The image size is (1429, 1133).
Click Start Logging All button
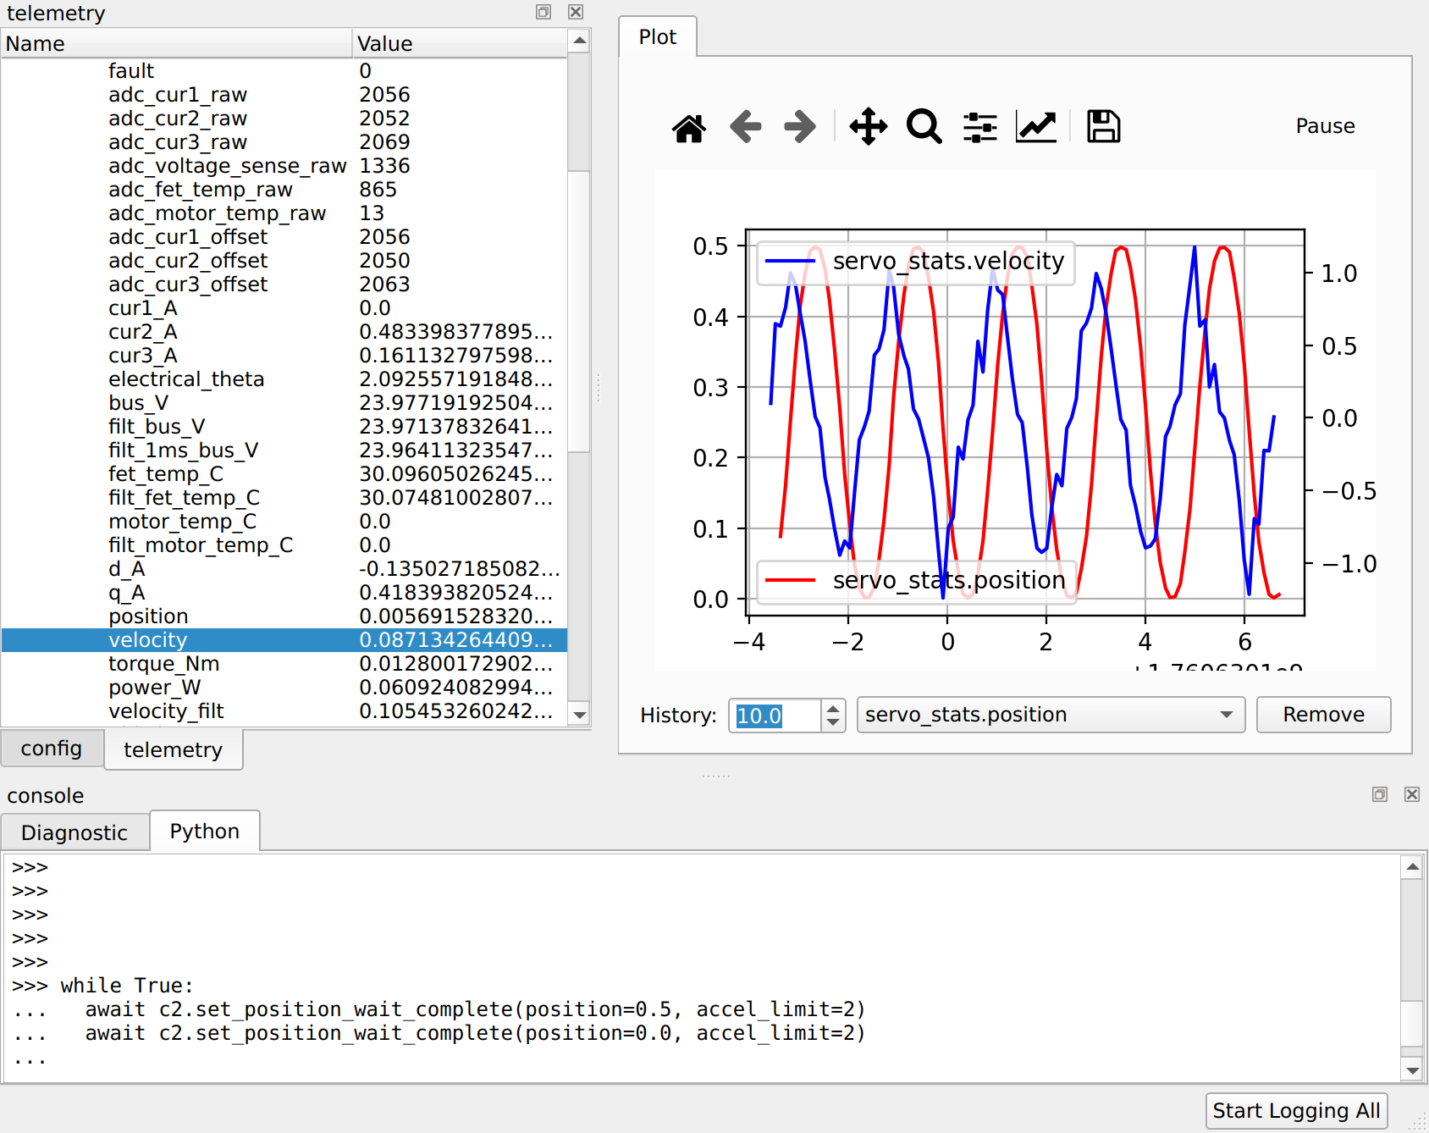1295,1110
